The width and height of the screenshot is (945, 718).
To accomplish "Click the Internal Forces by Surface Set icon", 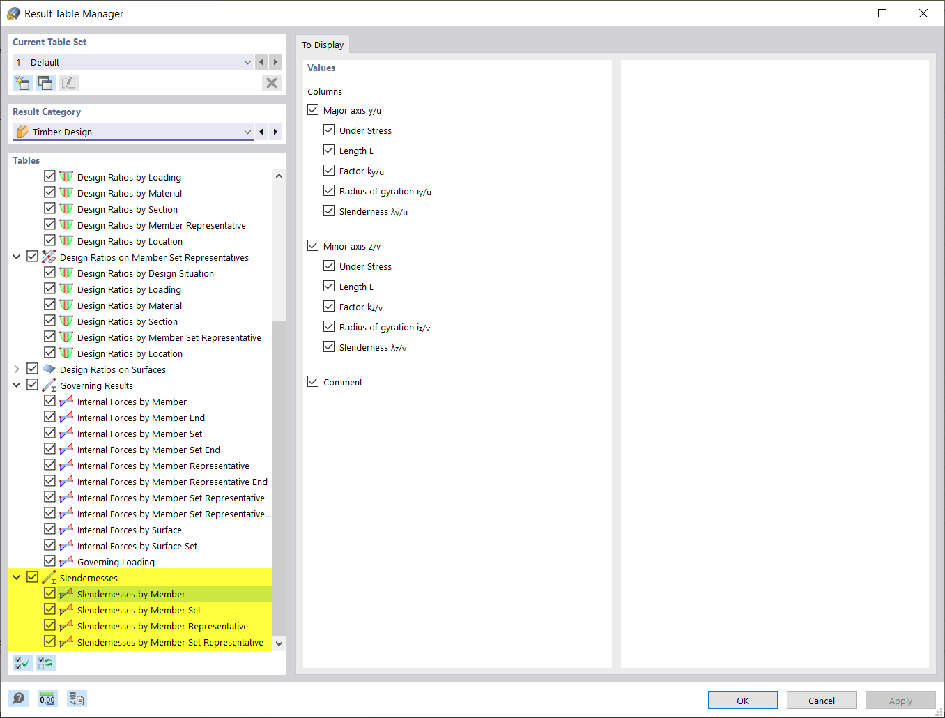I will pyautogui.click(x=66, y=545).
